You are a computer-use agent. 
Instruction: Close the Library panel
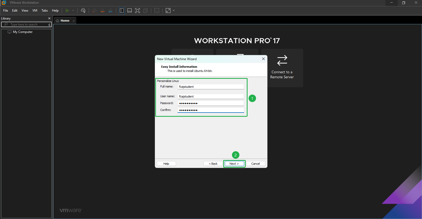[x=49, y=18]
